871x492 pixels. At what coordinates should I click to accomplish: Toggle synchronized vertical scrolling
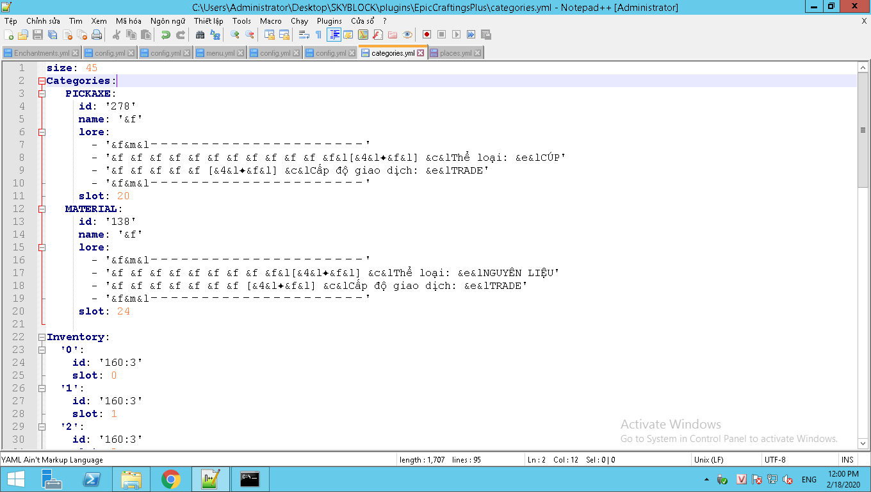(270, 35)
